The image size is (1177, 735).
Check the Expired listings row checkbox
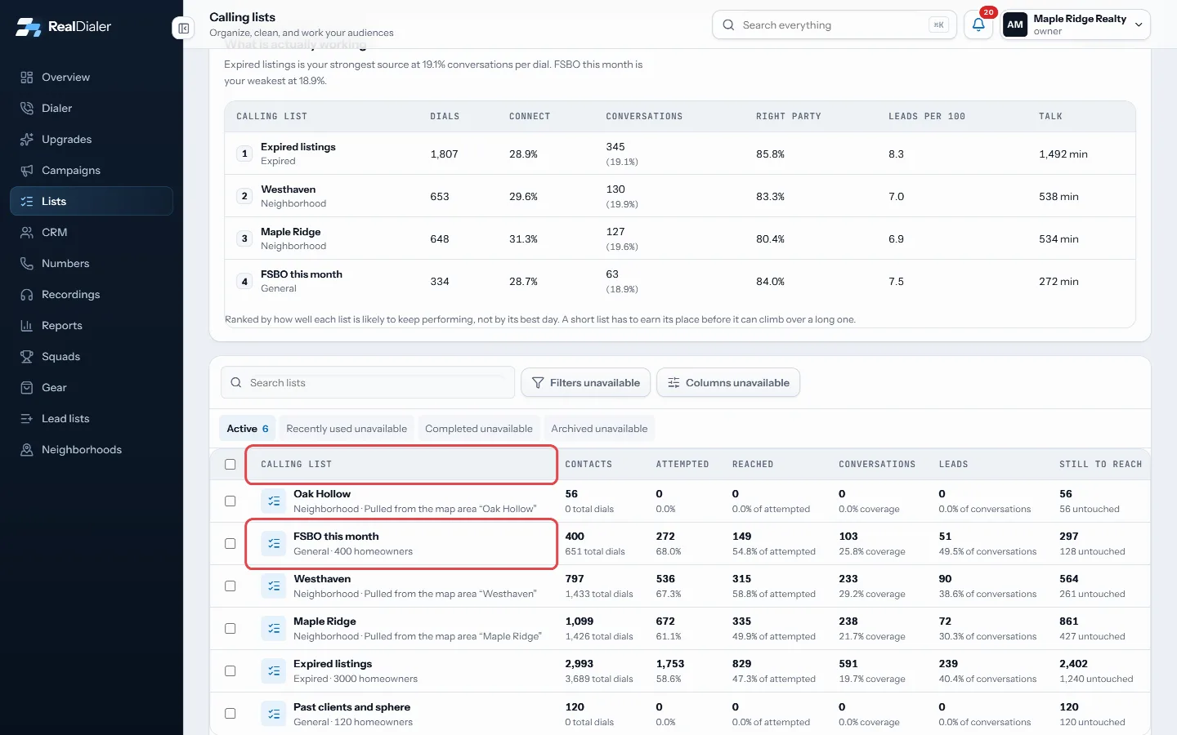pos(230,670)
